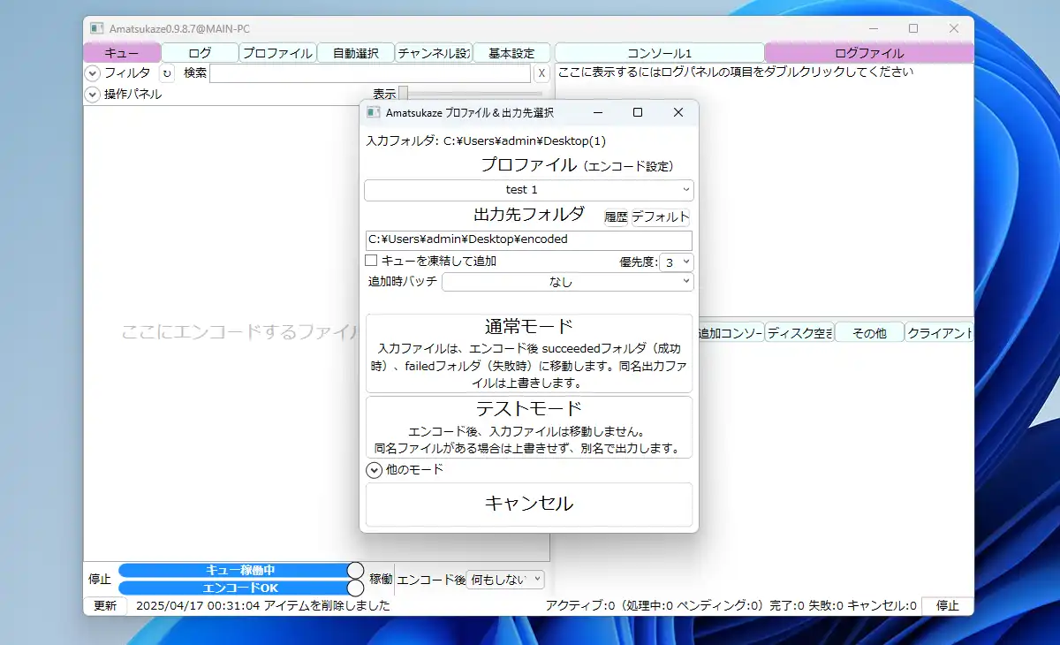Click the アクティブ:0 status counter text
Image resolution: width=1060 pixels, height=645 pixels.
[x=581, y=606]
